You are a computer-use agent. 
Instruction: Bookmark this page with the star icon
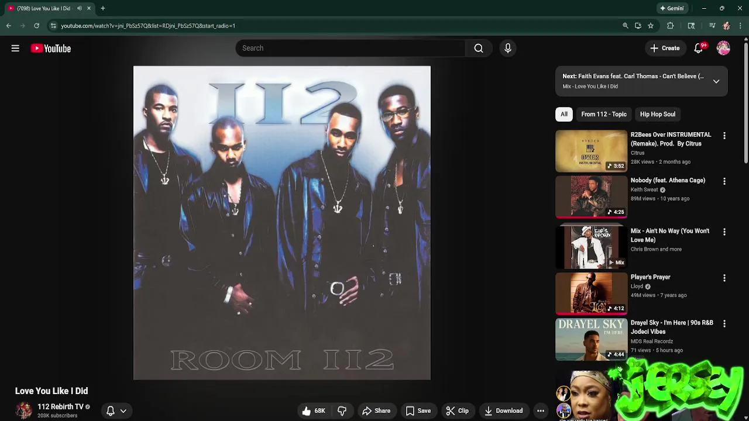[x=650, y=26]
